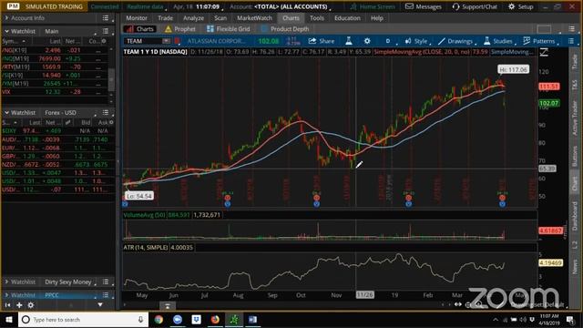Open the Drawings menu

456,41
